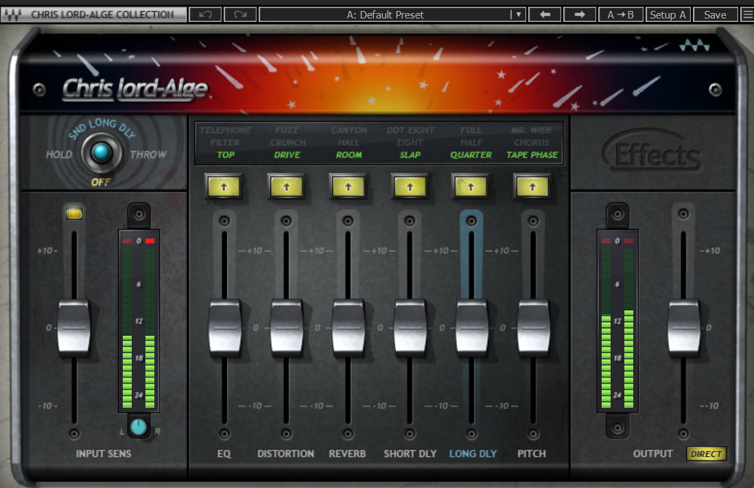This screenshot has height=488, width=754.
Task: Click the FULL long delay label
Action: coord(471,130)
